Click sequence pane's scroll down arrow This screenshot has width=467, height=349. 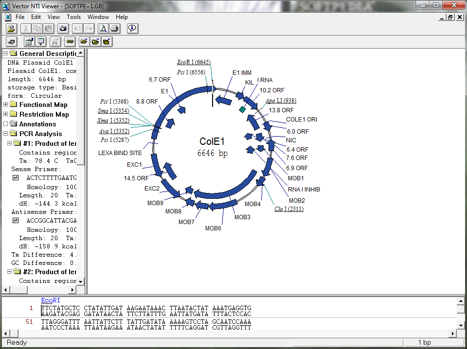coord(461,325)
